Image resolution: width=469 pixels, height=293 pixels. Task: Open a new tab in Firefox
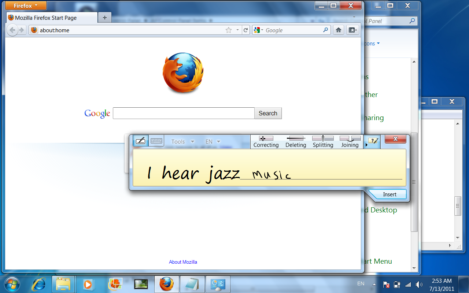pos(105,18)
